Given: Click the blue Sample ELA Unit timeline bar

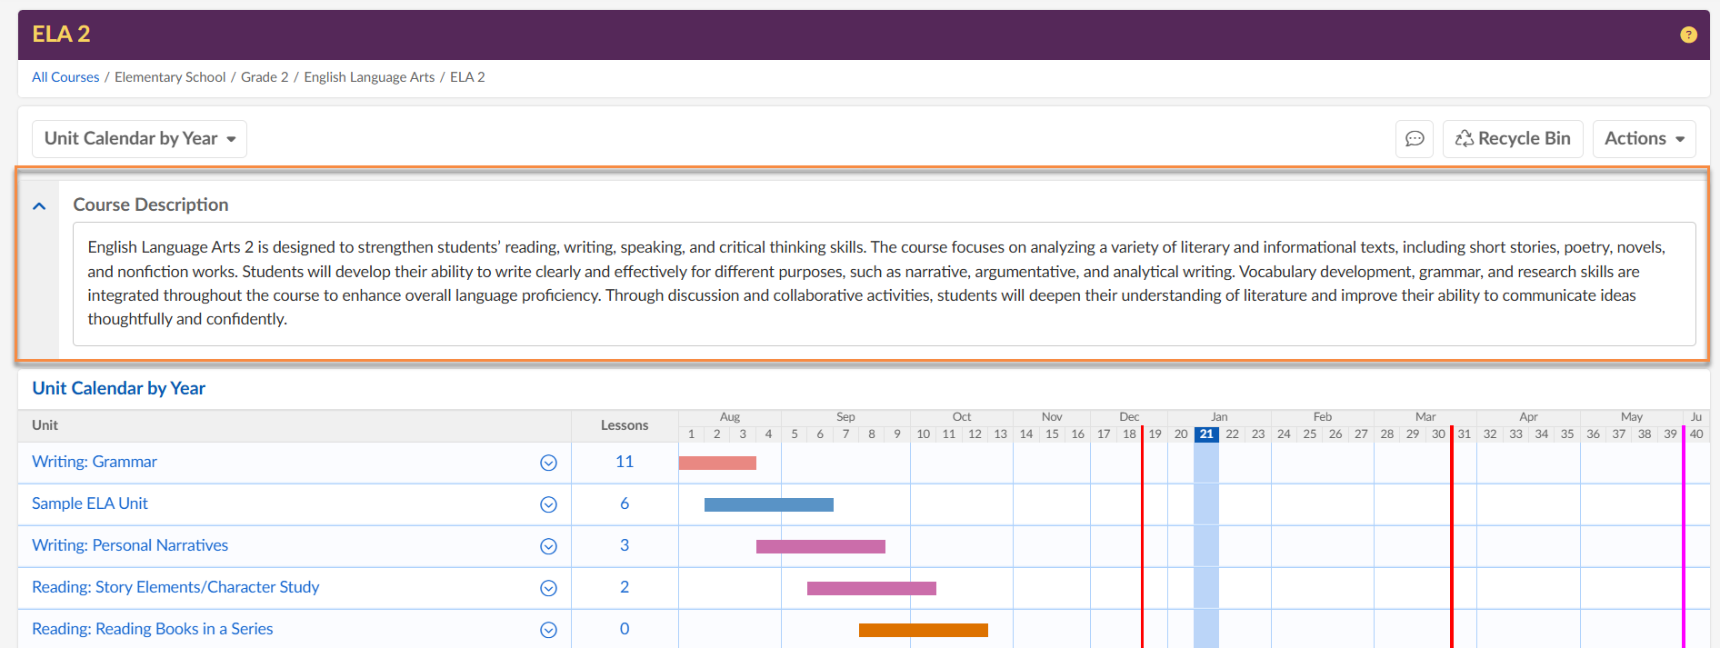Looking at the screenshot, I should click(x=768, y=504).
